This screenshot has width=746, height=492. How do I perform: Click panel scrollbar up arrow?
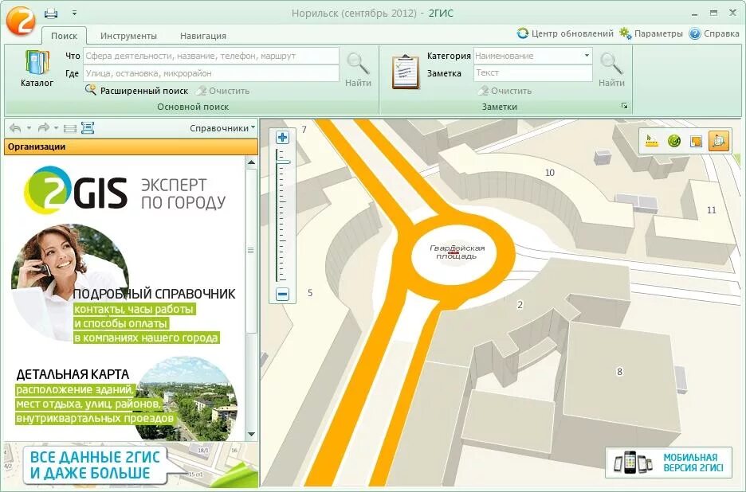(x=251, y=162)
